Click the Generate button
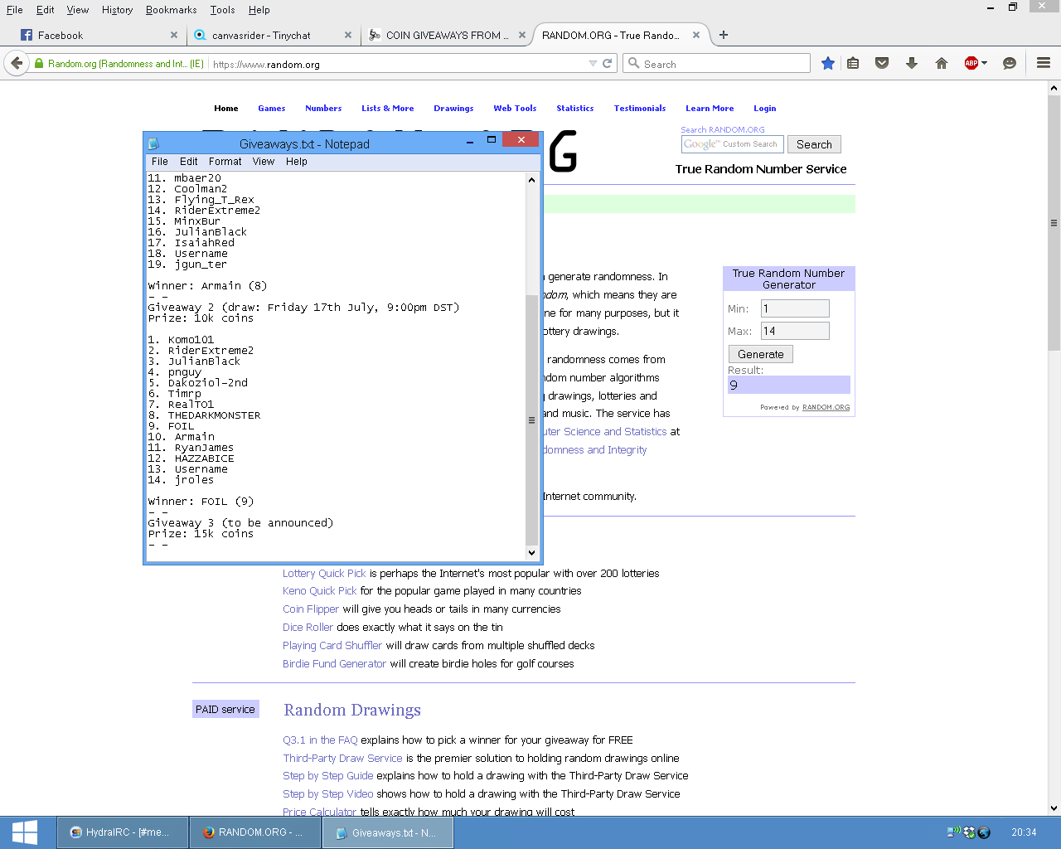Viewport: 1061px width, 849px height. click(761, 354)
